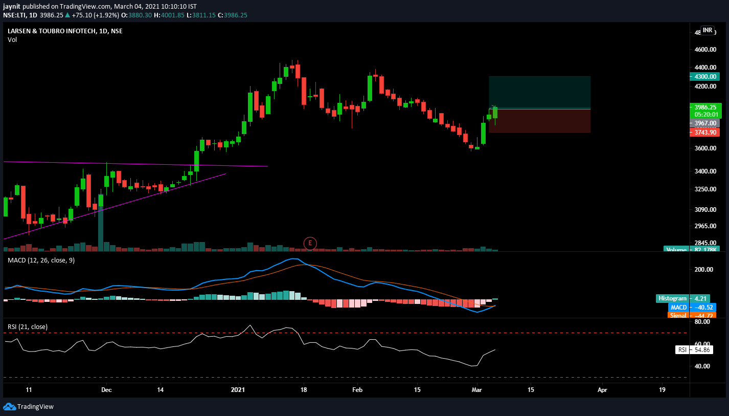Click 2965.00 on the price axis
Image resolution: width=729 pixels, height=416 pixels.
click(x=704, y=226)
